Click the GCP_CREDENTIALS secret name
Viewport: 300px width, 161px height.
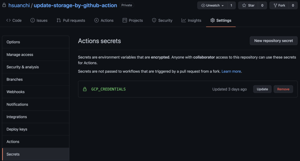[x=108, y=89]
